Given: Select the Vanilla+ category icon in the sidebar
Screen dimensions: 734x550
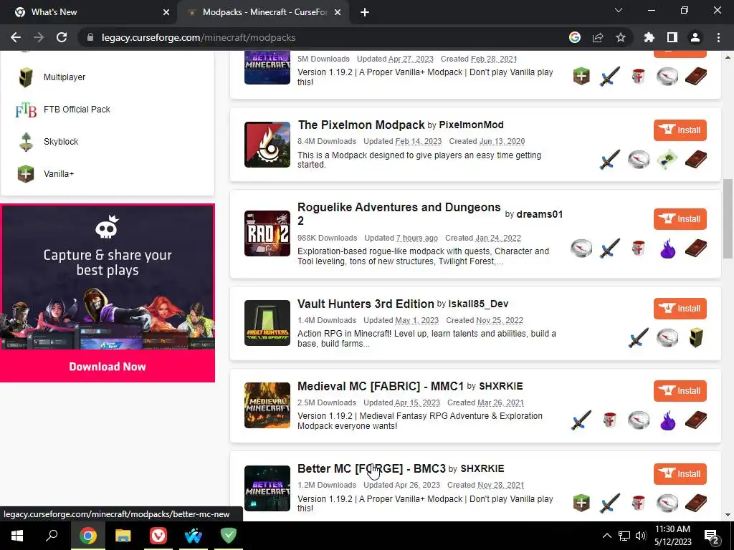Looking at the screenshot, I should click(26, 174).
